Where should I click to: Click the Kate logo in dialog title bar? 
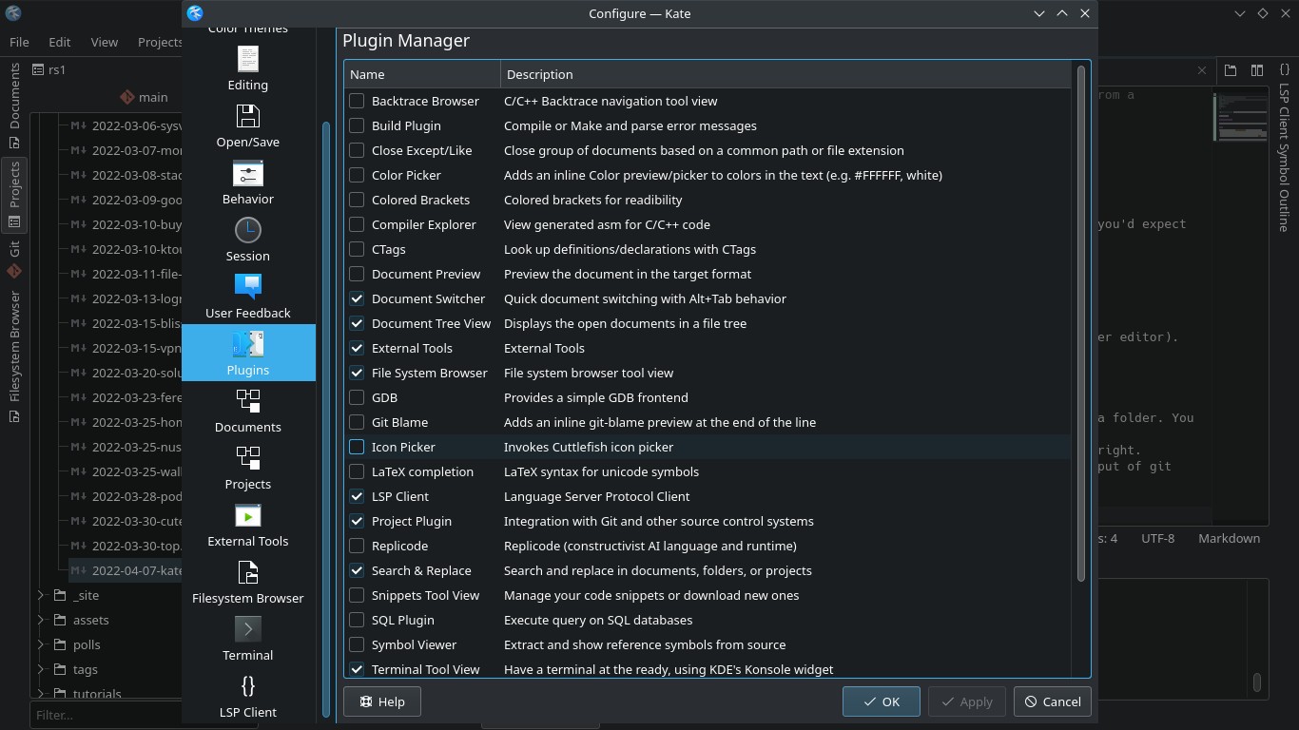(195, 13)
